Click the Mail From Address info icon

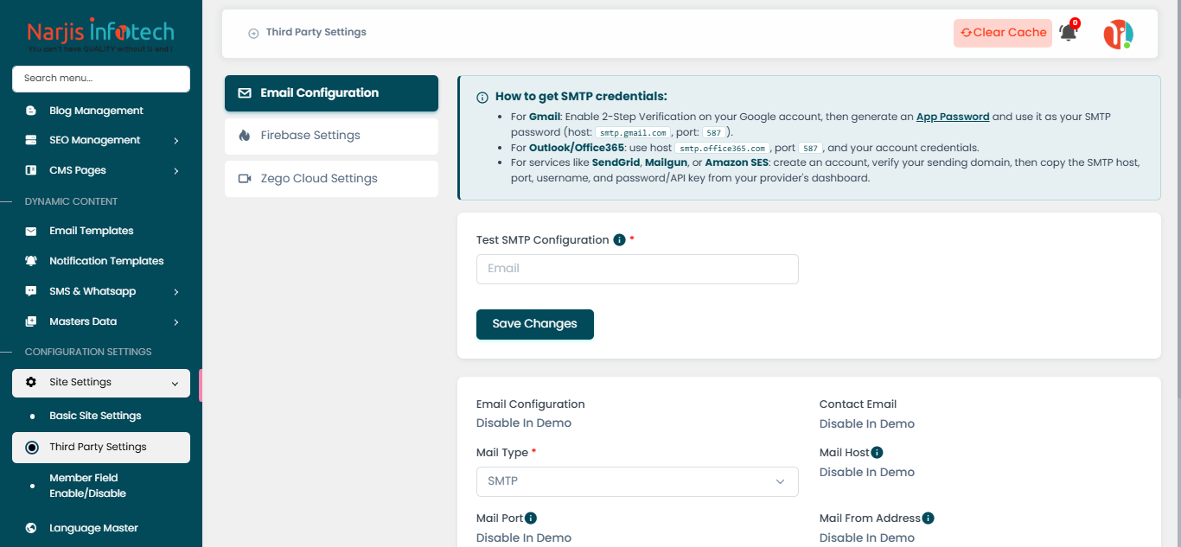(928, 518)
